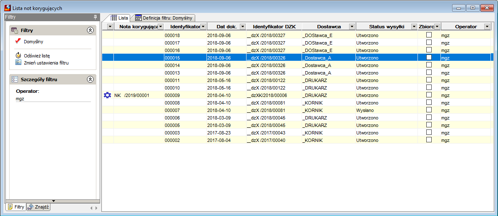Click the red checkmark icon beside Domyślny
The width and height of the screenshot is (498, 216).
pyautogui.click(x=18, y=41)
